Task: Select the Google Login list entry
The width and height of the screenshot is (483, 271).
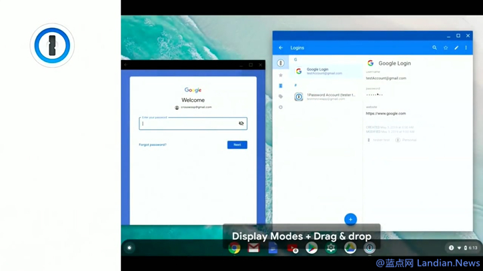Action: (x=326, y=71)
